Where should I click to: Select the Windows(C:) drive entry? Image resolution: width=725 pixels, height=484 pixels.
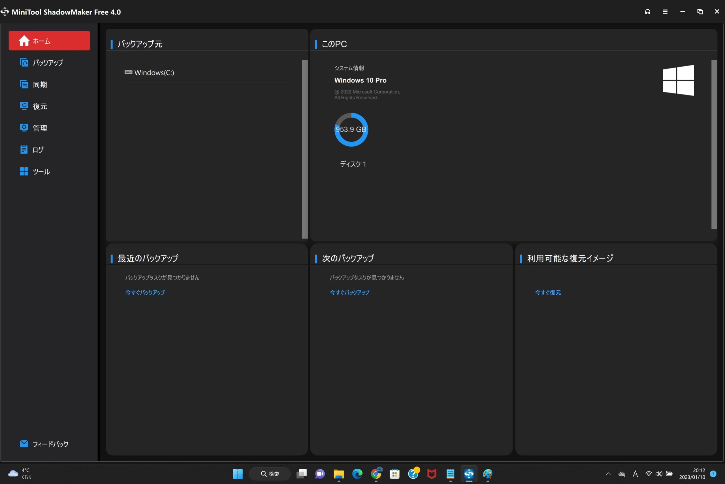(x=206, y=73)
